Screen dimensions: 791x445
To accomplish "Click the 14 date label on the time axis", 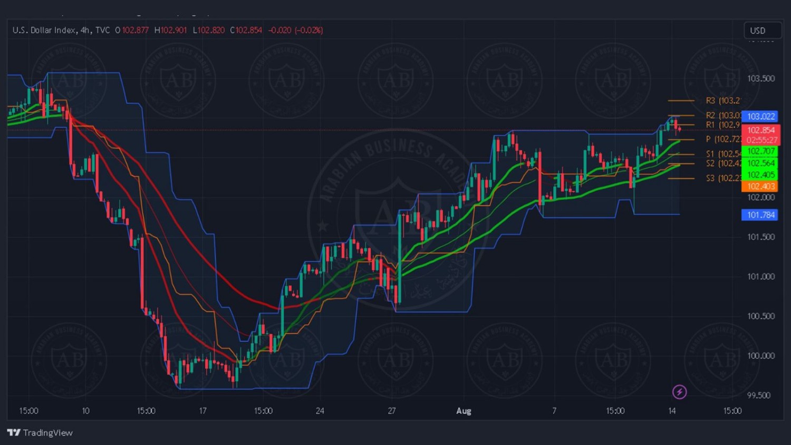I will tap(672, 411).
